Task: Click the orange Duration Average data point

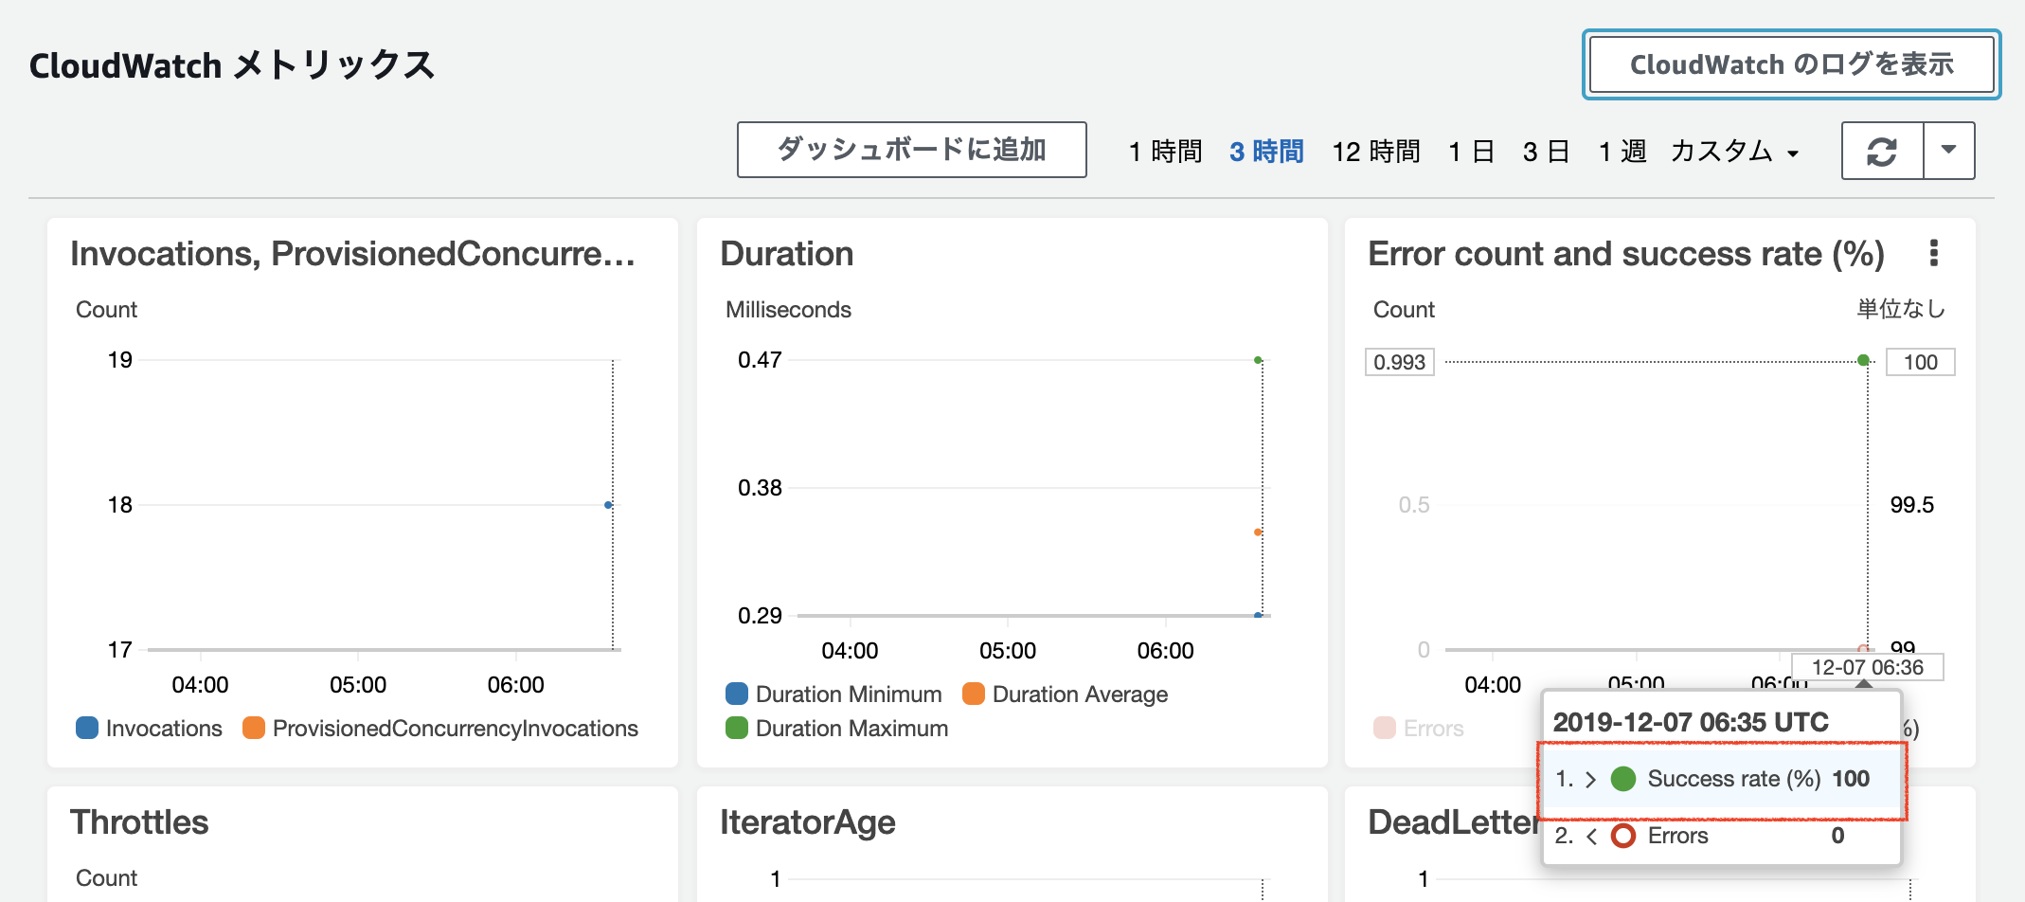Action: (1258, 532)
